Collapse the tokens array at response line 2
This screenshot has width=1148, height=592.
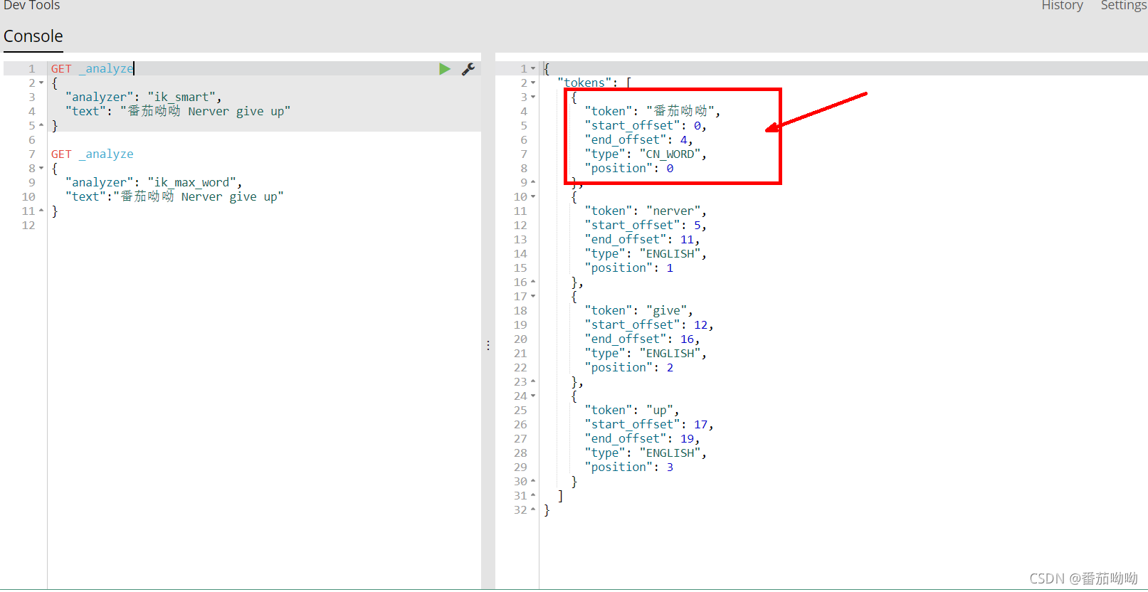[x=533, y=83]
